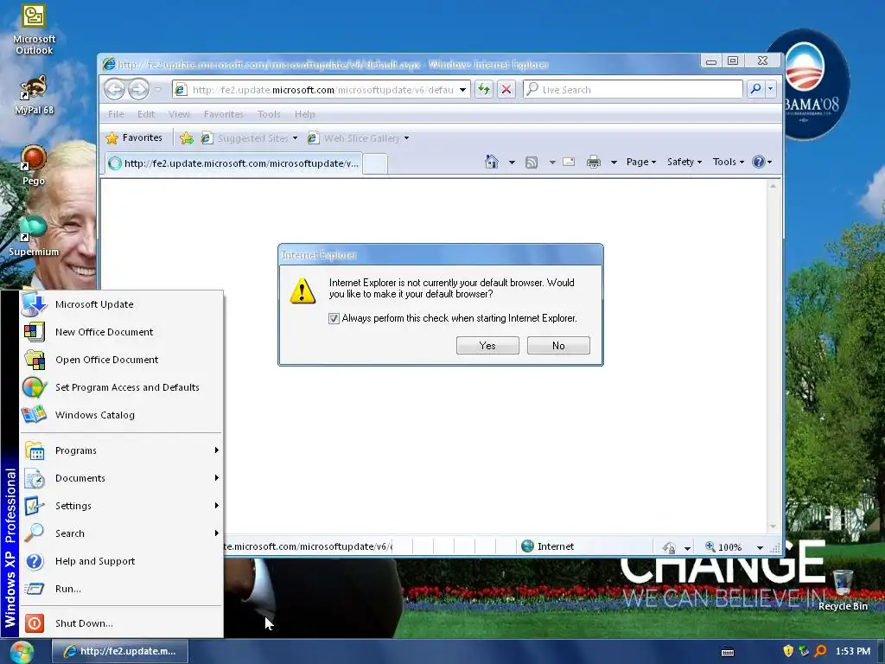The width and height of the screenshot is (885, 664).
Task: Open the Edit menu
Action: (145, 114)
